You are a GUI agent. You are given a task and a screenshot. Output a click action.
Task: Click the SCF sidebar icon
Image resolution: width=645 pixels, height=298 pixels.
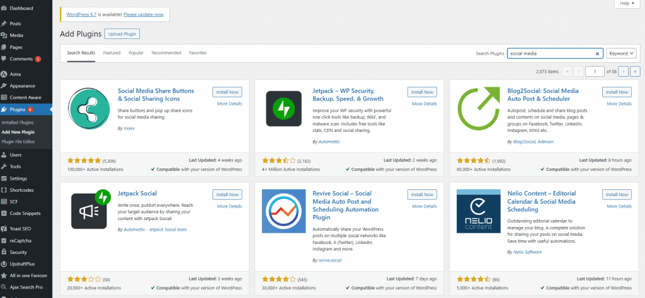click(x=4, y=202)
